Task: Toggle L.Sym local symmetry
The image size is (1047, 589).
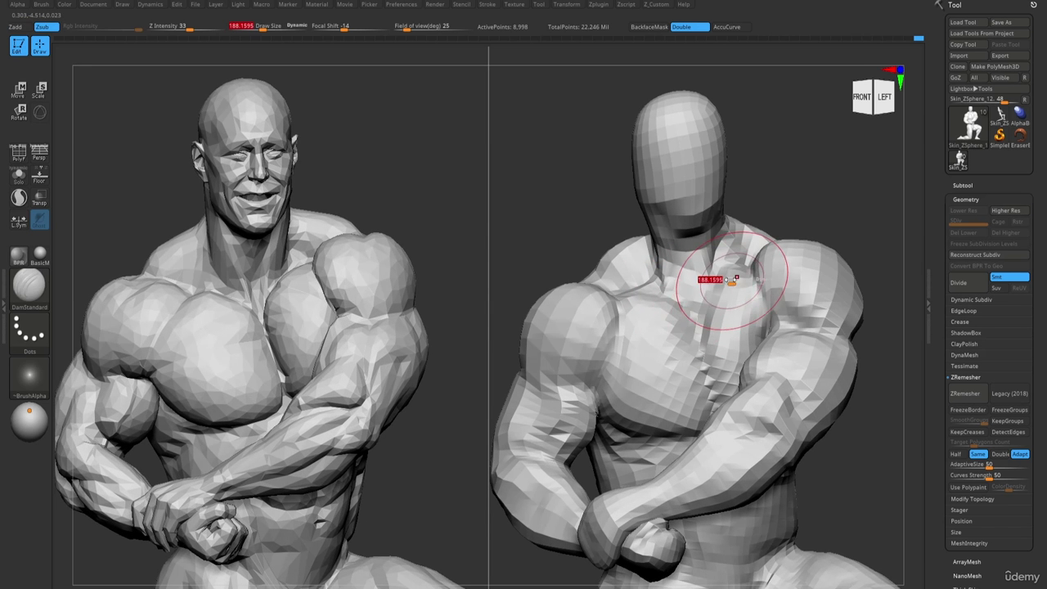Action: pyautogui.click(x=18, y=220)
